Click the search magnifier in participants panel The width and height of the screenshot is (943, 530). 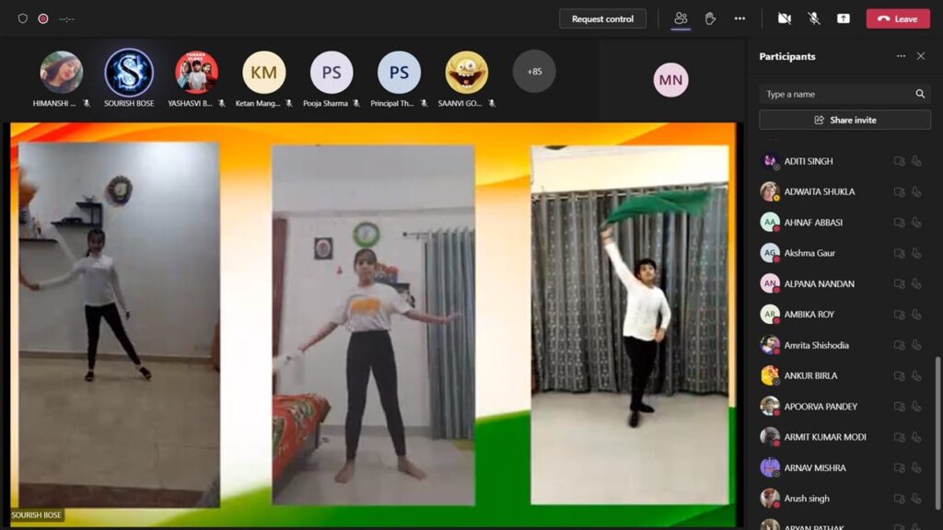(x=919, y=94)
